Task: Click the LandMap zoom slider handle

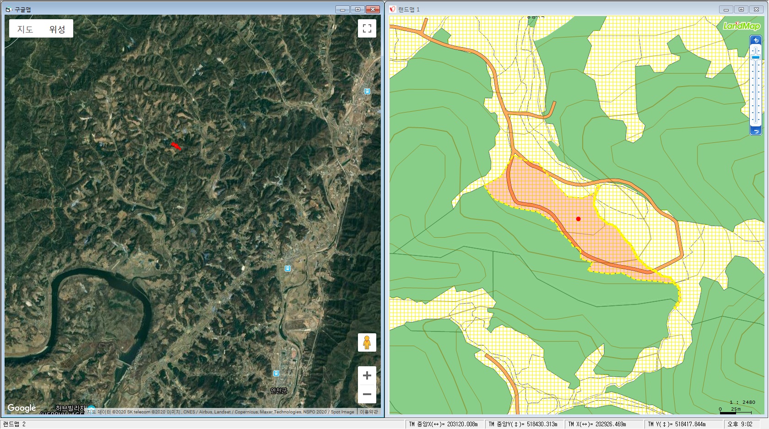Action: (756, 57)
